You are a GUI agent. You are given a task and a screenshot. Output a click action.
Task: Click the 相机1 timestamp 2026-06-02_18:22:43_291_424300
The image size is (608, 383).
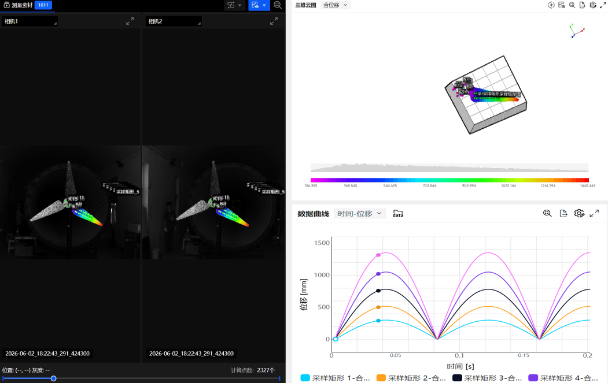[47, 354]
